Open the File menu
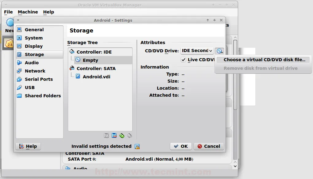 click(8, 12)
